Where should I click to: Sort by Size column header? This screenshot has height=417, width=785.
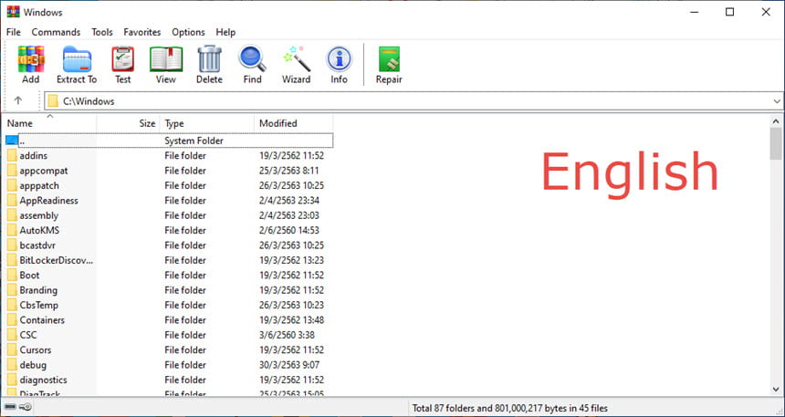[128, 123]
